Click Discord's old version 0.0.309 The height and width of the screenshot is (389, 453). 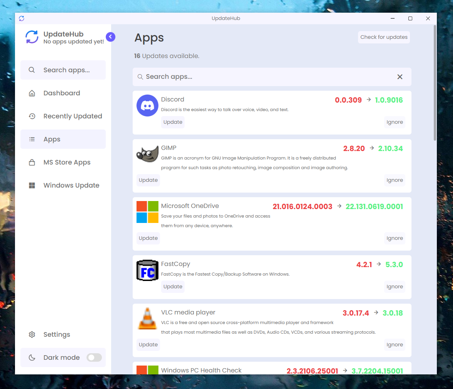(x=348, y=100)
